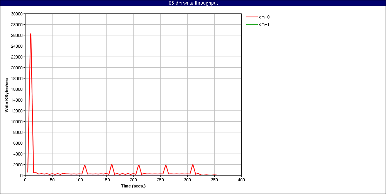Click the dm-0 peak near 310 seconds
386x194 pixels.
point(193,164)
